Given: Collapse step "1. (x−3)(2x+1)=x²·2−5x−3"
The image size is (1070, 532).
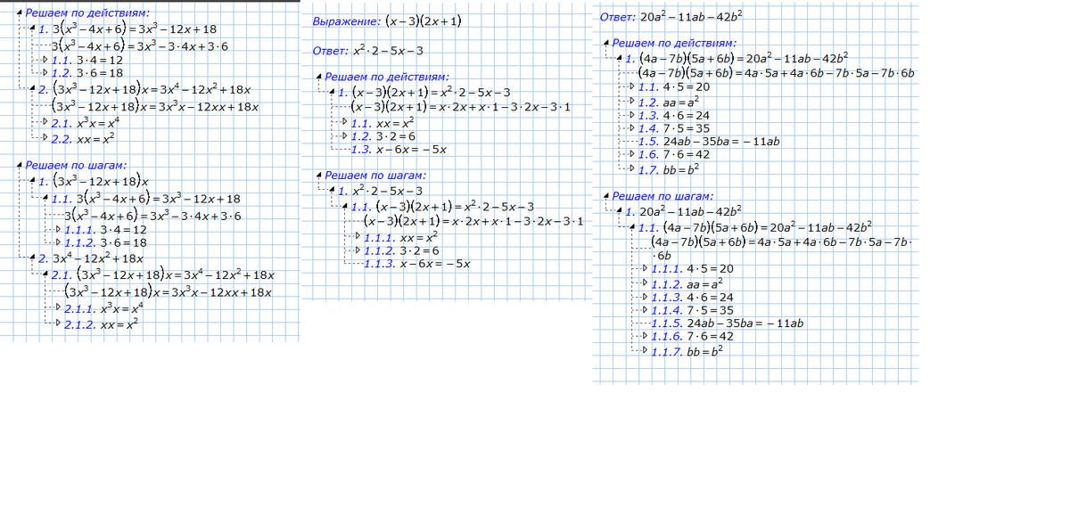Looking at the screenshot, I should tap(333, 94).
